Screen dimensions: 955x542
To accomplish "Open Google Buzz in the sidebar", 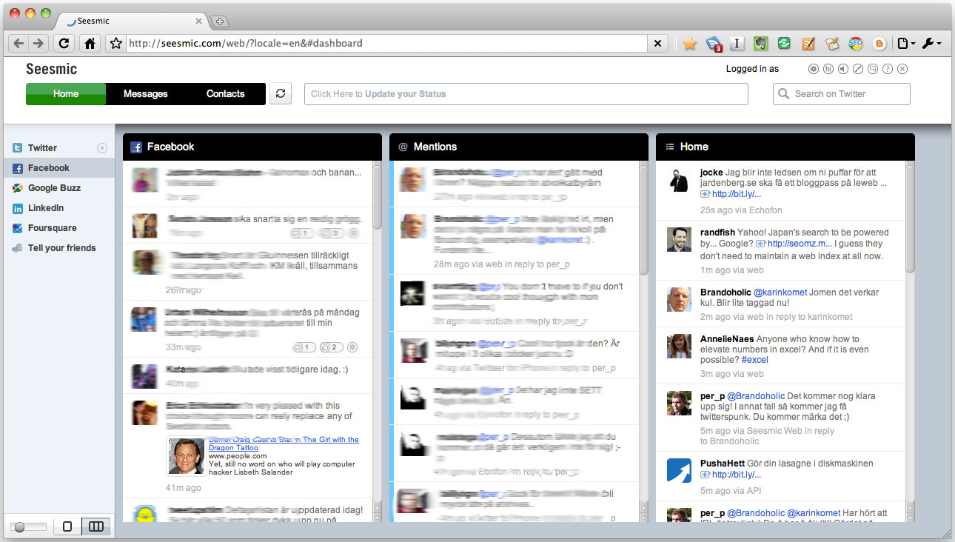I will tap(59, 188).
